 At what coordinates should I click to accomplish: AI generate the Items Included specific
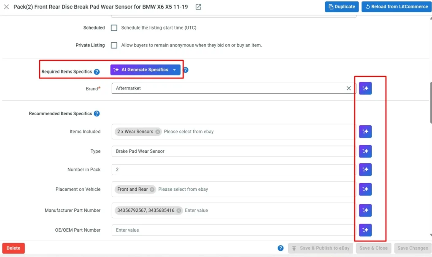[365, 131]
